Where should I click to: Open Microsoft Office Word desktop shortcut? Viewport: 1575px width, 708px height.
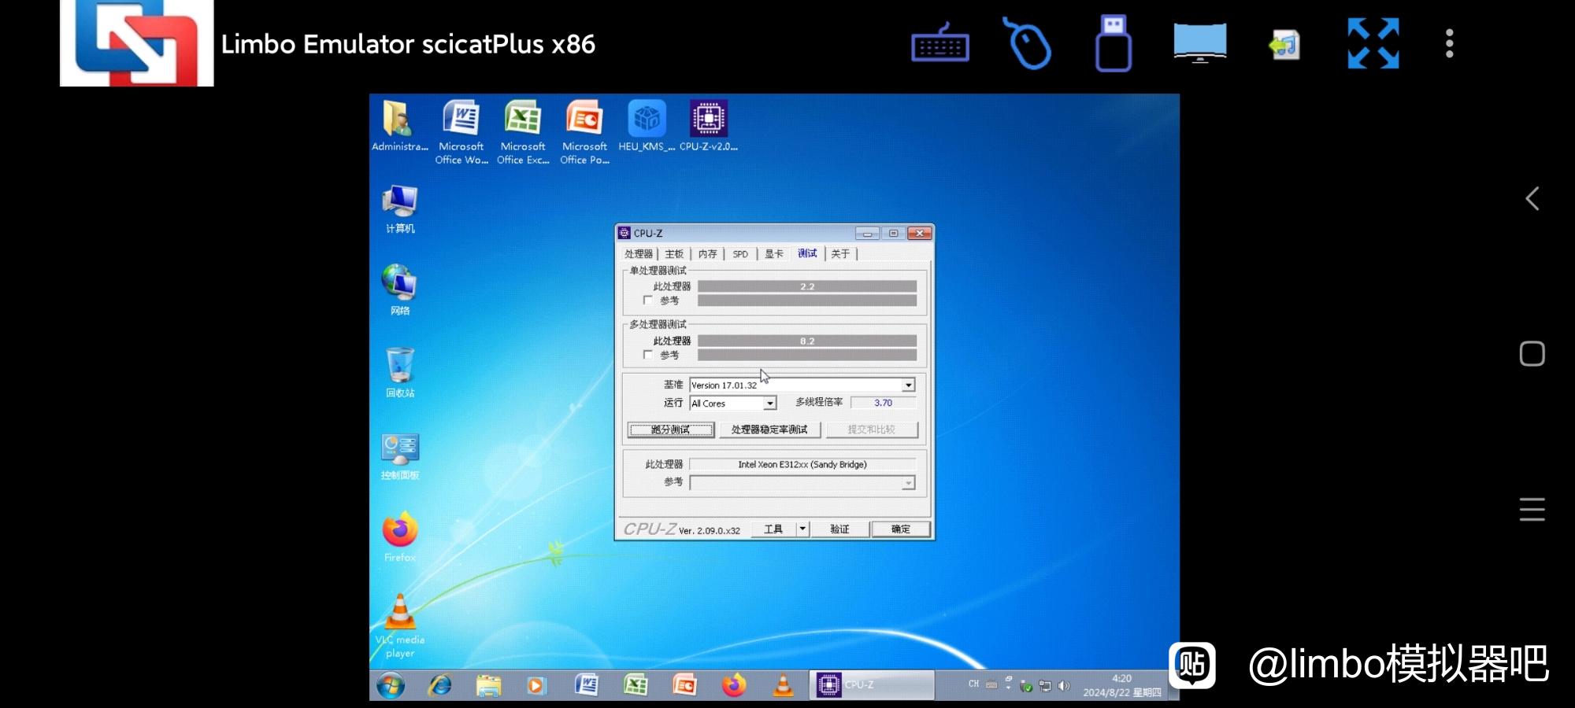461,131
